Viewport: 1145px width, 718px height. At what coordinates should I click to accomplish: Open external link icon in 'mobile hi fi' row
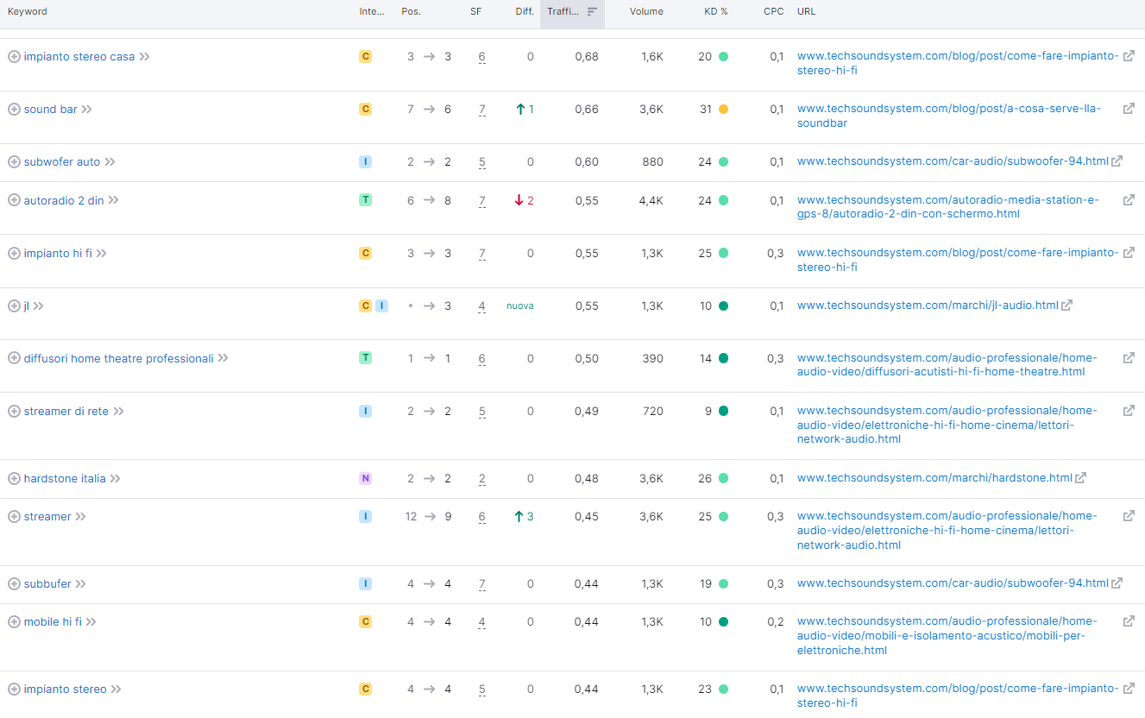(x=1129, y=621)
